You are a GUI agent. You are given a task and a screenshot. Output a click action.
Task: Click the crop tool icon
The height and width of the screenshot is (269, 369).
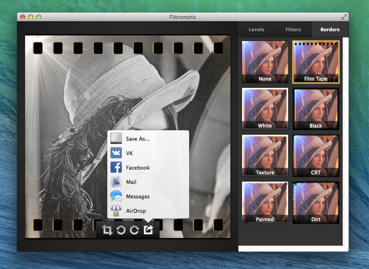(x=107, y=230)
